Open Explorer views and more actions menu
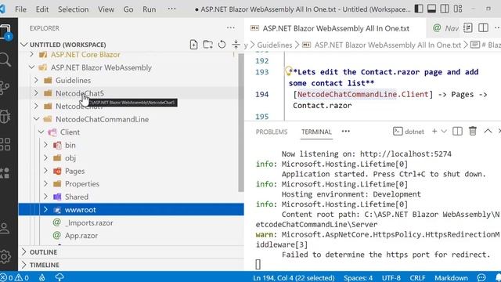501x282 pixels. click(231, 28)
